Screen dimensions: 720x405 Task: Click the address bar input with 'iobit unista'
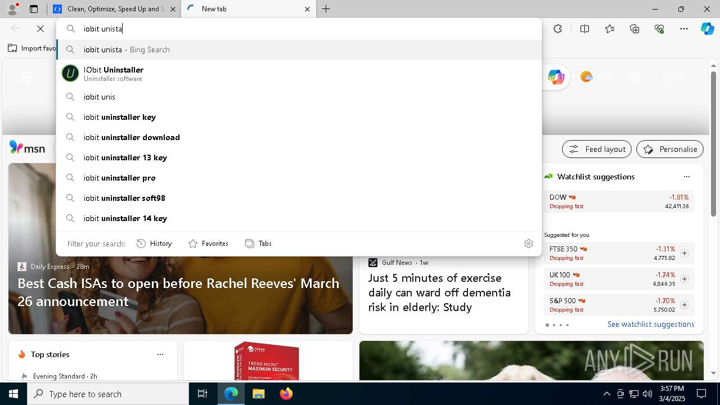tap(298, 29)
